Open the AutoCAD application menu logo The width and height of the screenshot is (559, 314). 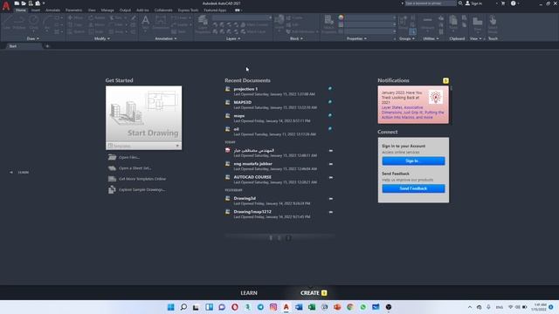[x=6, y=5]
